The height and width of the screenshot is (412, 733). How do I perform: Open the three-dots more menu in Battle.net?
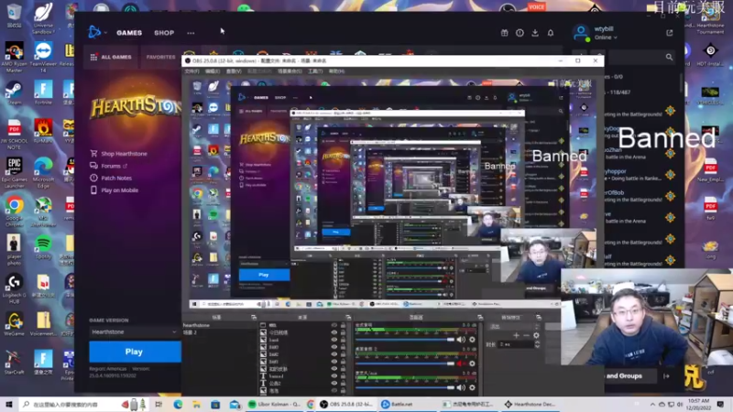click(191, 33)
